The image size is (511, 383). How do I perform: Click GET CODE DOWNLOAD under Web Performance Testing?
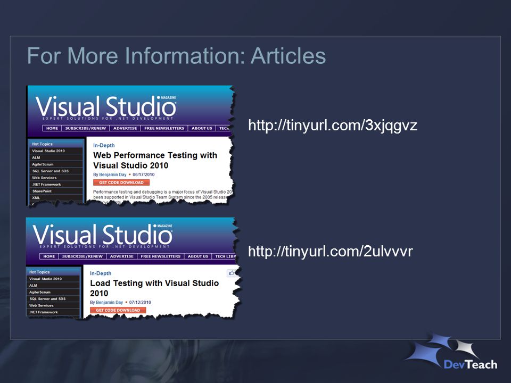121,182
